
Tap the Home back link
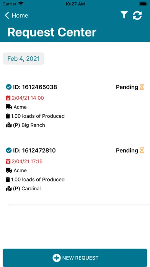click(16, 15)
